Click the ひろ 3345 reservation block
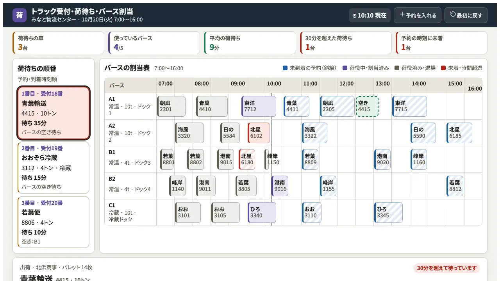 tap(388, 212)
